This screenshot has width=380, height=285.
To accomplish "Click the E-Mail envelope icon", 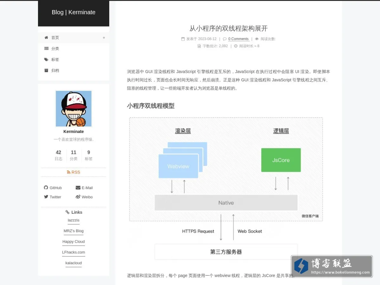I will click(x=78, y=188).
